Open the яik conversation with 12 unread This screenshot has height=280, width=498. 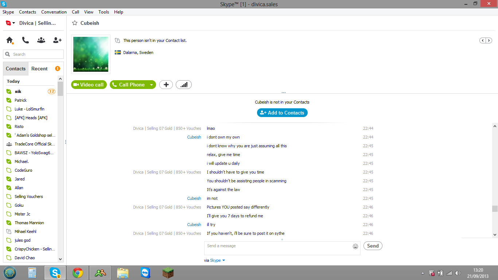pos(31,92)
